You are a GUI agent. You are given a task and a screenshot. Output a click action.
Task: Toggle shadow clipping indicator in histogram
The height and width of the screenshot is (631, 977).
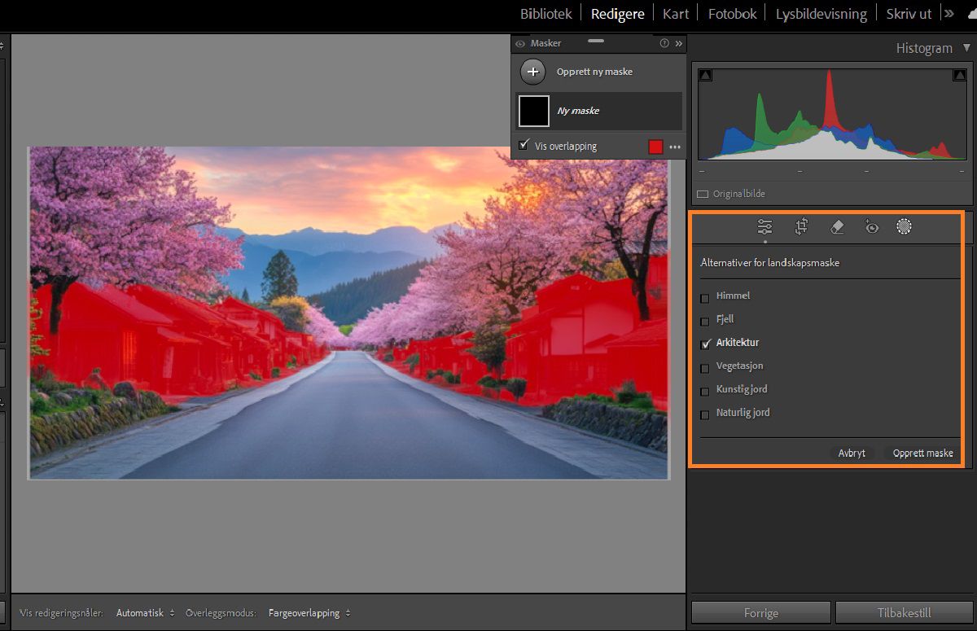click(705, 75)
